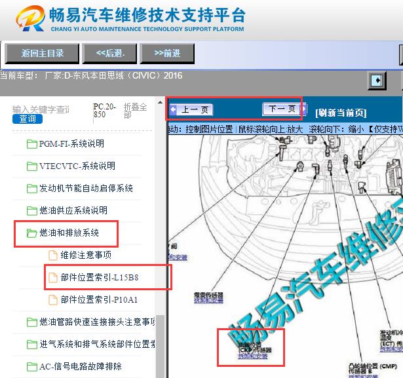Open link under 爆震传感器 label

[x=208, y=301]
